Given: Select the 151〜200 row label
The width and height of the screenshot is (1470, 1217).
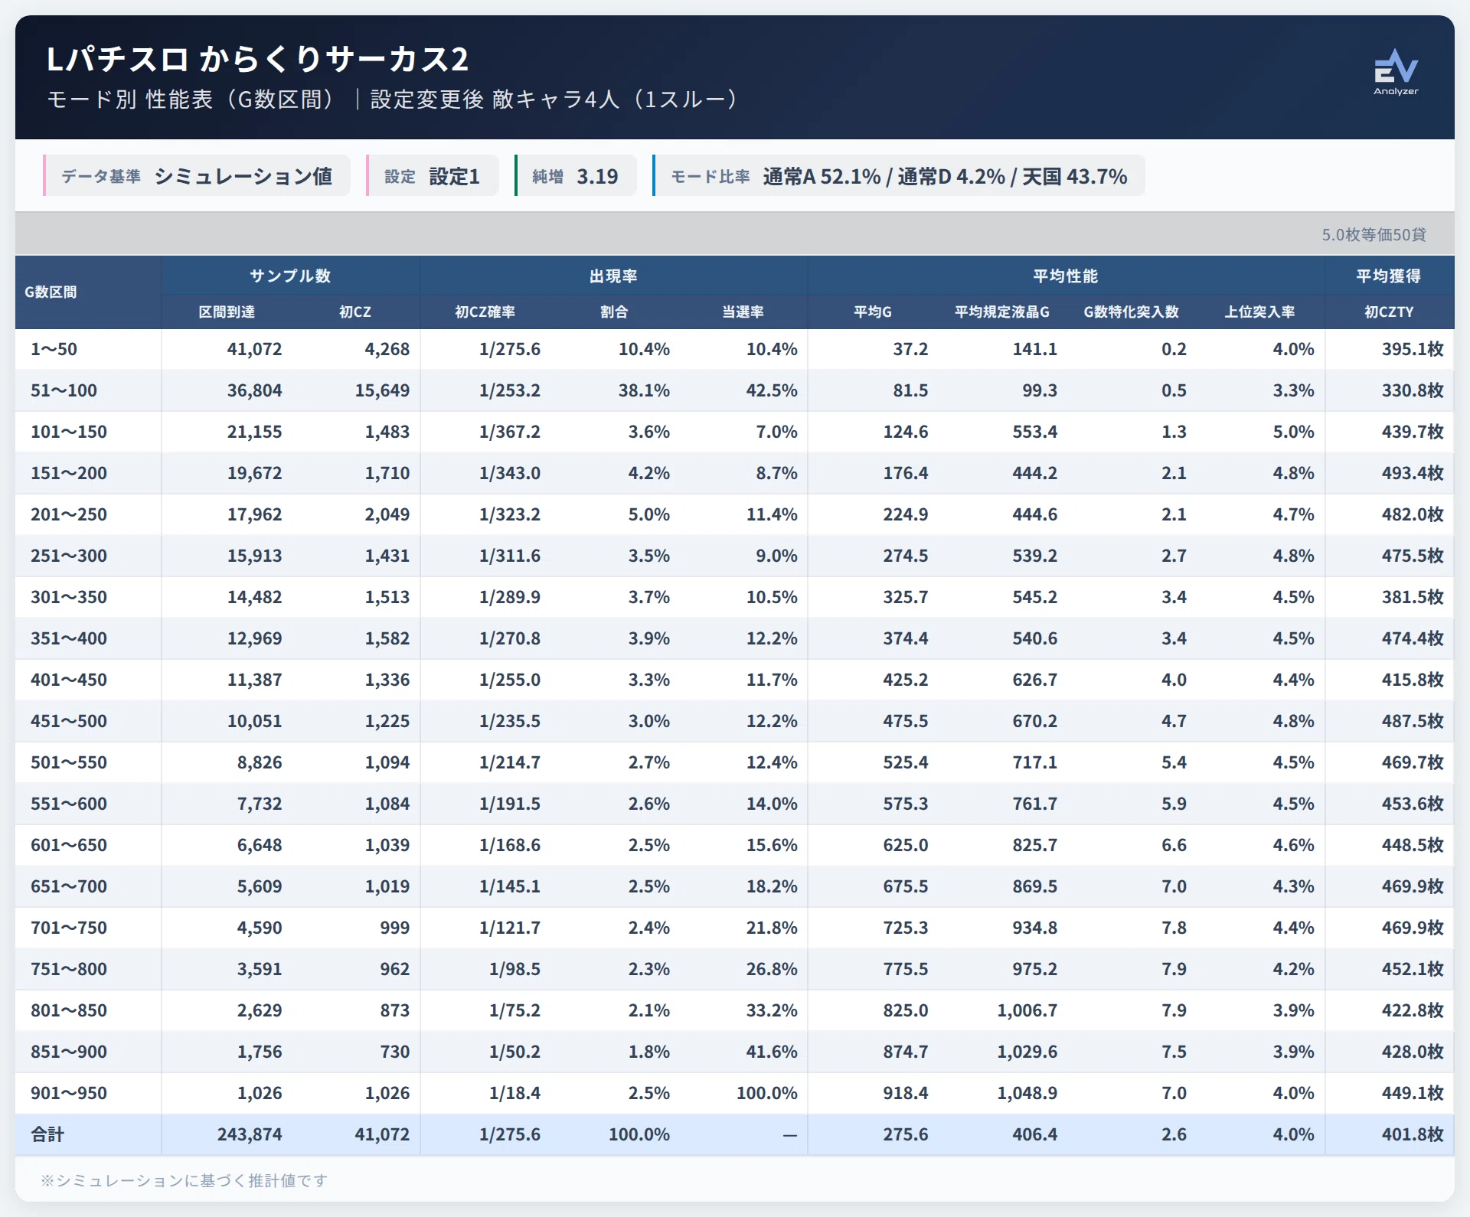Looking at the screenshot, I should [69, 473].
